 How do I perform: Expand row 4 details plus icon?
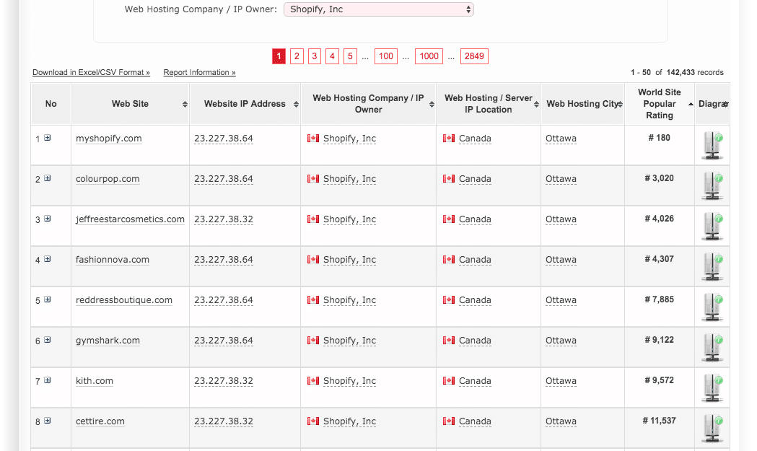click(48, 259)
